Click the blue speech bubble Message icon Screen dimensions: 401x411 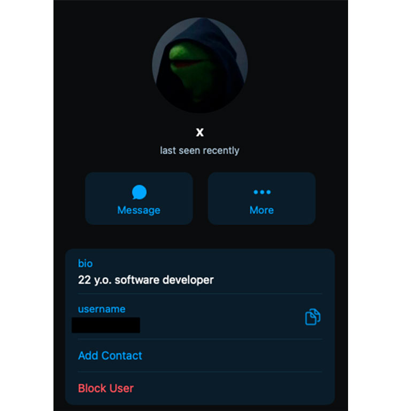[139, 192]
